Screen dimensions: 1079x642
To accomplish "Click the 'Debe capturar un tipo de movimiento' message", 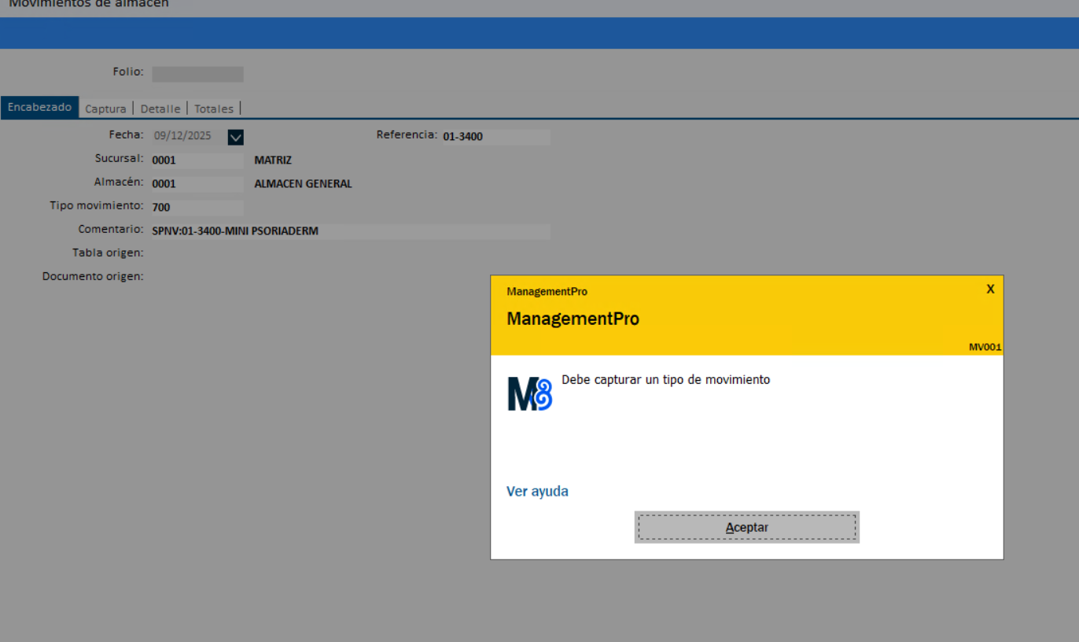I will 665,380.
